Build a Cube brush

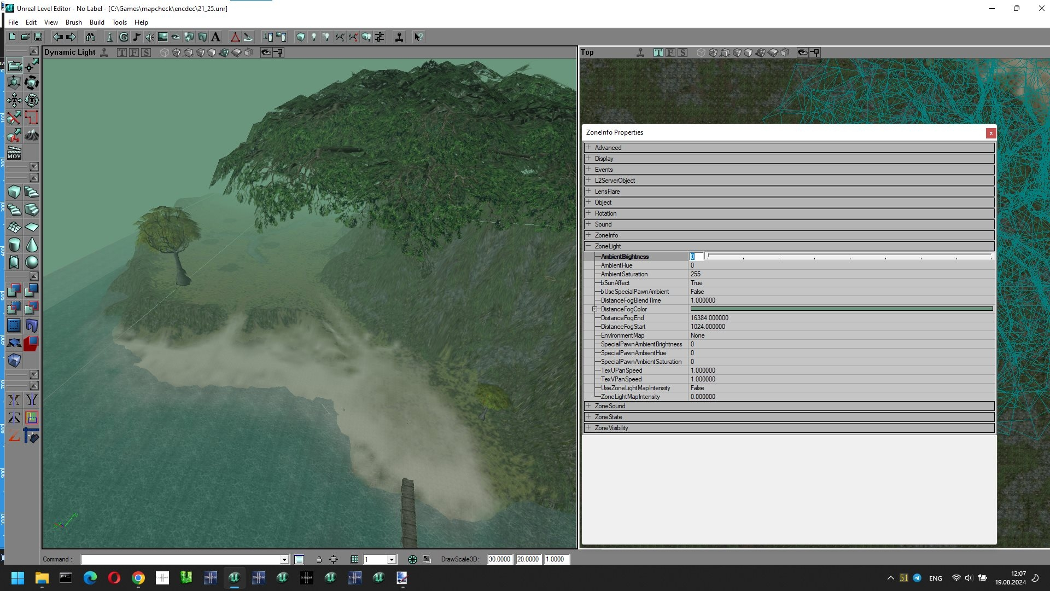14,192
